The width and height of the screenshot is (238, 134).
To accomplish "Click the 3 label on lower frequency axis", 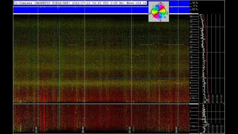I will 190,112.
